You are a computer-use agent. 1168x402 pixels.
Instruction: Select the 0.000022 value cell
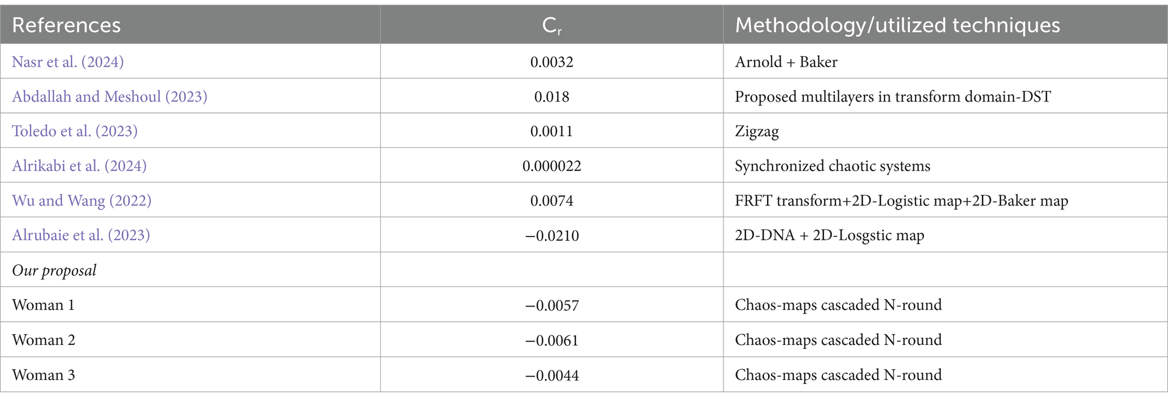coord(551,166)
